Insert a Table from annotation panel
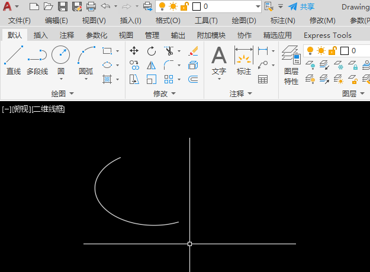This screenshot has height=272, width=370. click(263, 79)
